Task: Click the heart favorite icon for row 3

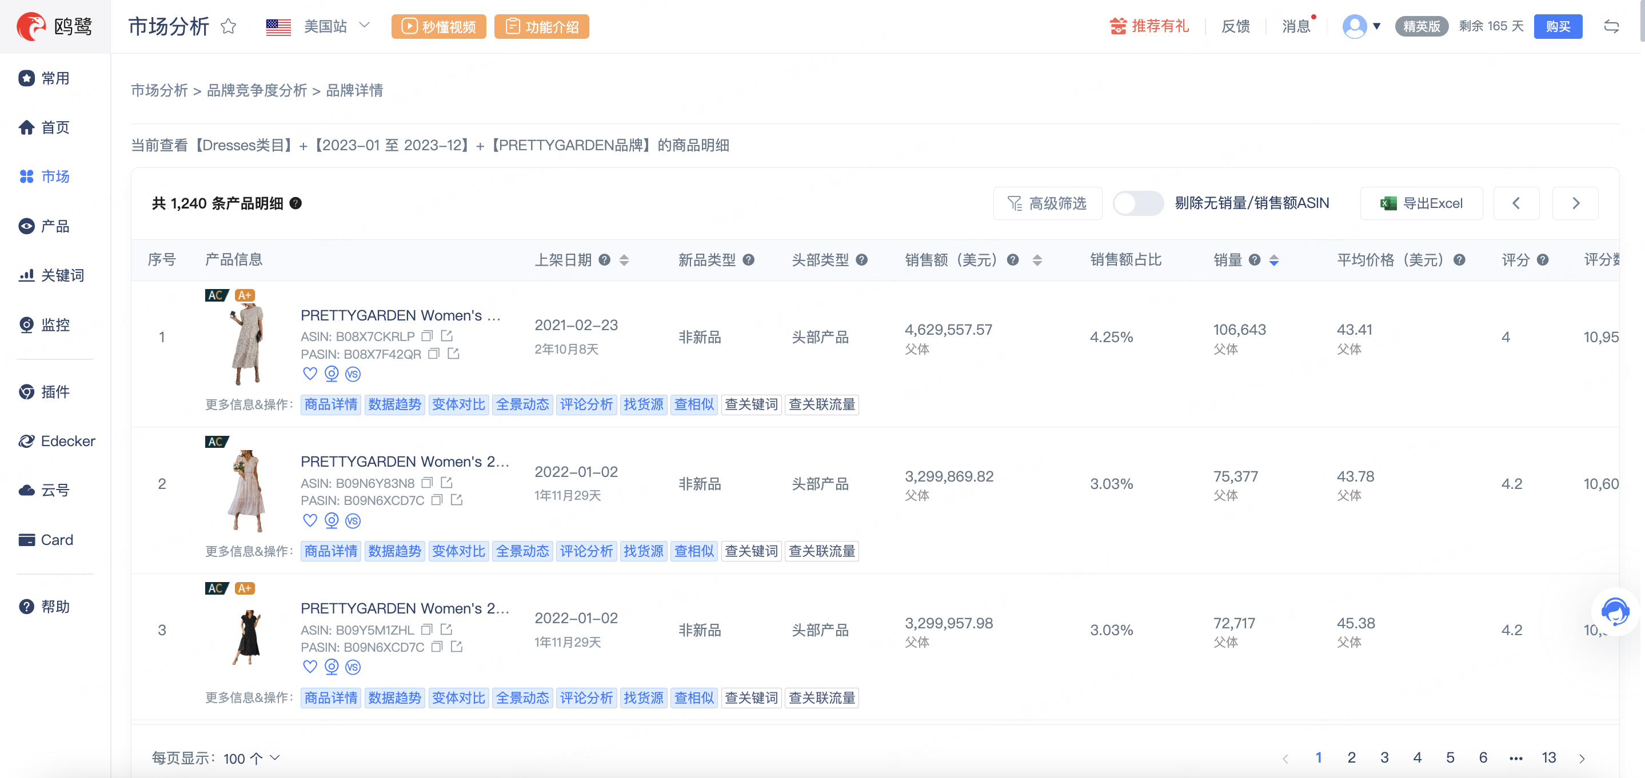Action: [310, 666]
